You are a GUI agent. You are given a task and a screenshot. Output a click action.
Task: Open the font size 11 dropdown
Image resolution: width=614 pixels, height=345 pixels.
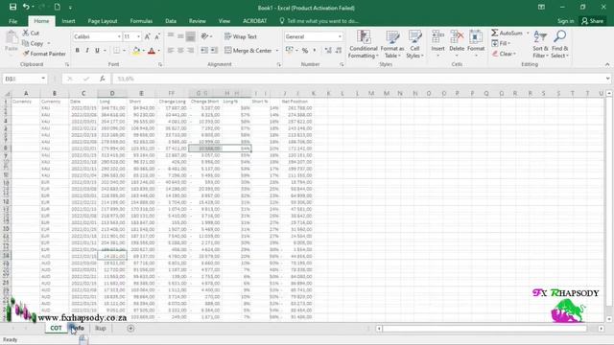coord(138,36)
